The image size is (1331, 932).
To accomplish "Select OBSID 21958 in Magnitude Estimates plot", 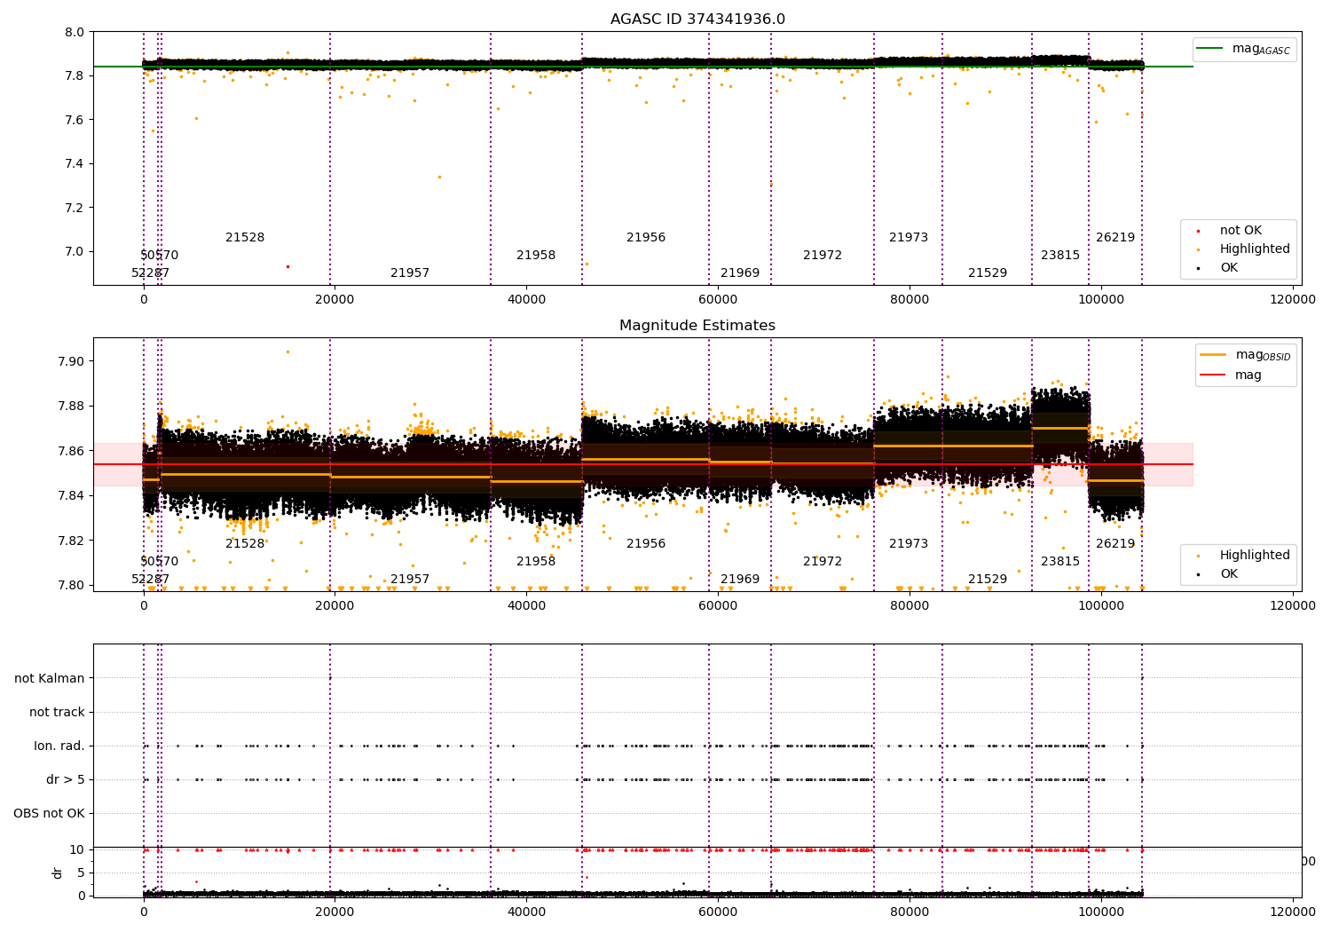I will 536,562.
